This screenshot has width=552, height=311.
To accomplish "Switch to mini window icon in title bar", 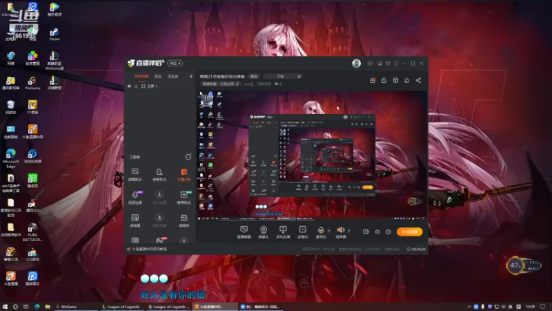I will (379, 64).
